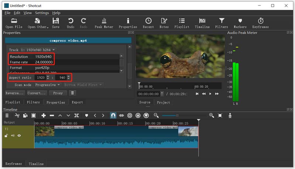This screenshot has width=295, height=169.
Task: Toggle ripple mode
Action: click(x=130, y=115)
